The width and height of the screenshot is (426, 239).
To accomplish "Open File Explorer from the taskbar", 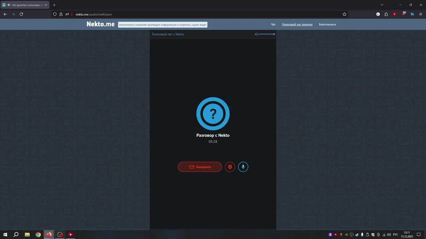I will pos(27,234).
